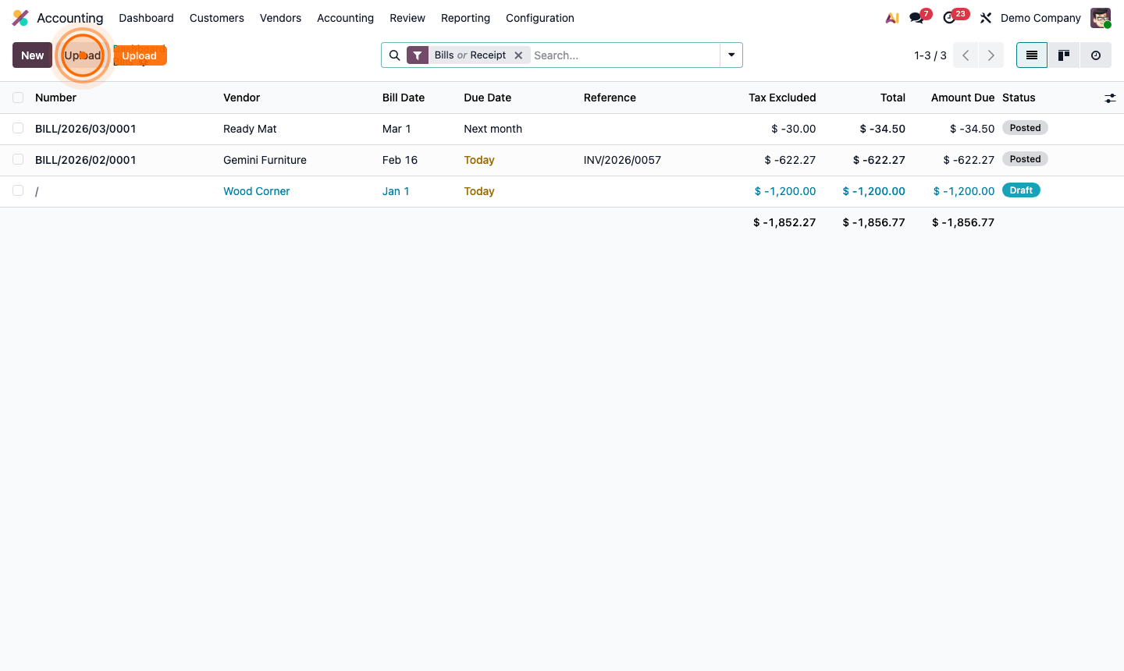Image resolution: width=1124 pixels, height=671 pixels.
Task: Switch to Kanban view
Action: coord(1063,55)
